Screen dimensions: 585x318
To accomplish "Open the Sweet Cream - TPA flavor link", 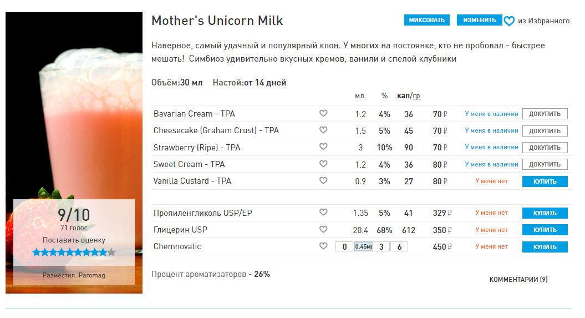I will coord(189,164).
